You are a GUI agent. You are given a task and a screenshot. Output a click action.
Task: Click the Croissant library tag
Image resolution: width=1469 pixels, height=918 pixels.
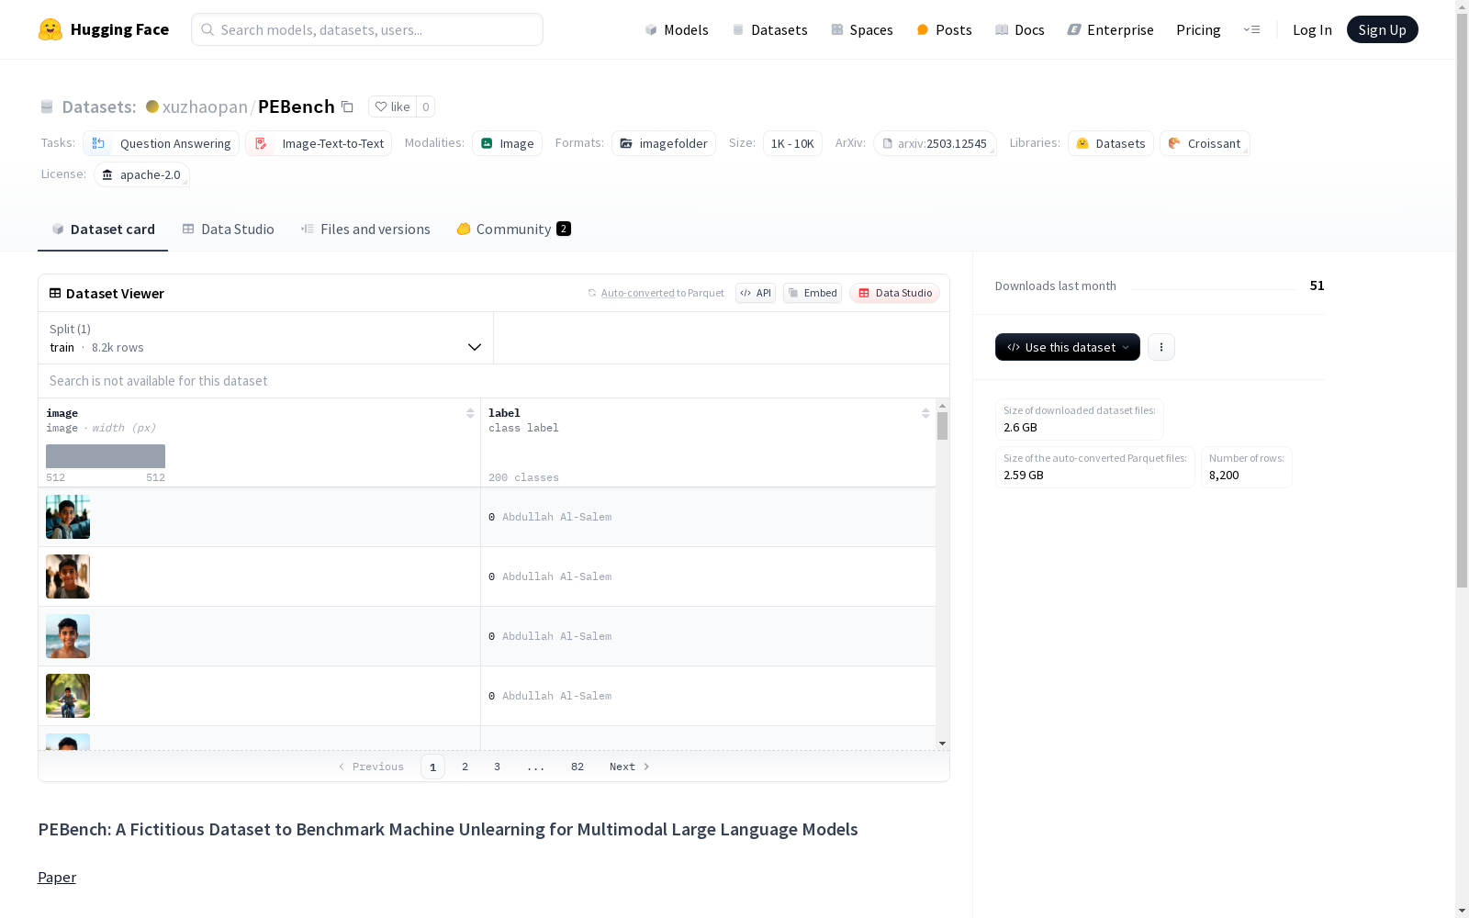point(1205,143)
